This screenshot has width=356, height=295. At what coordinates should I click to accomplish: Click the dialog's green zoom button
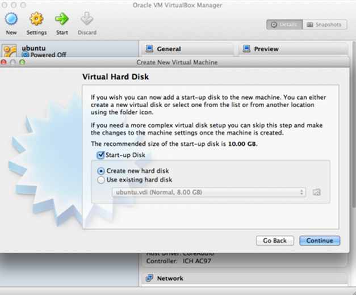coord(22,62)
